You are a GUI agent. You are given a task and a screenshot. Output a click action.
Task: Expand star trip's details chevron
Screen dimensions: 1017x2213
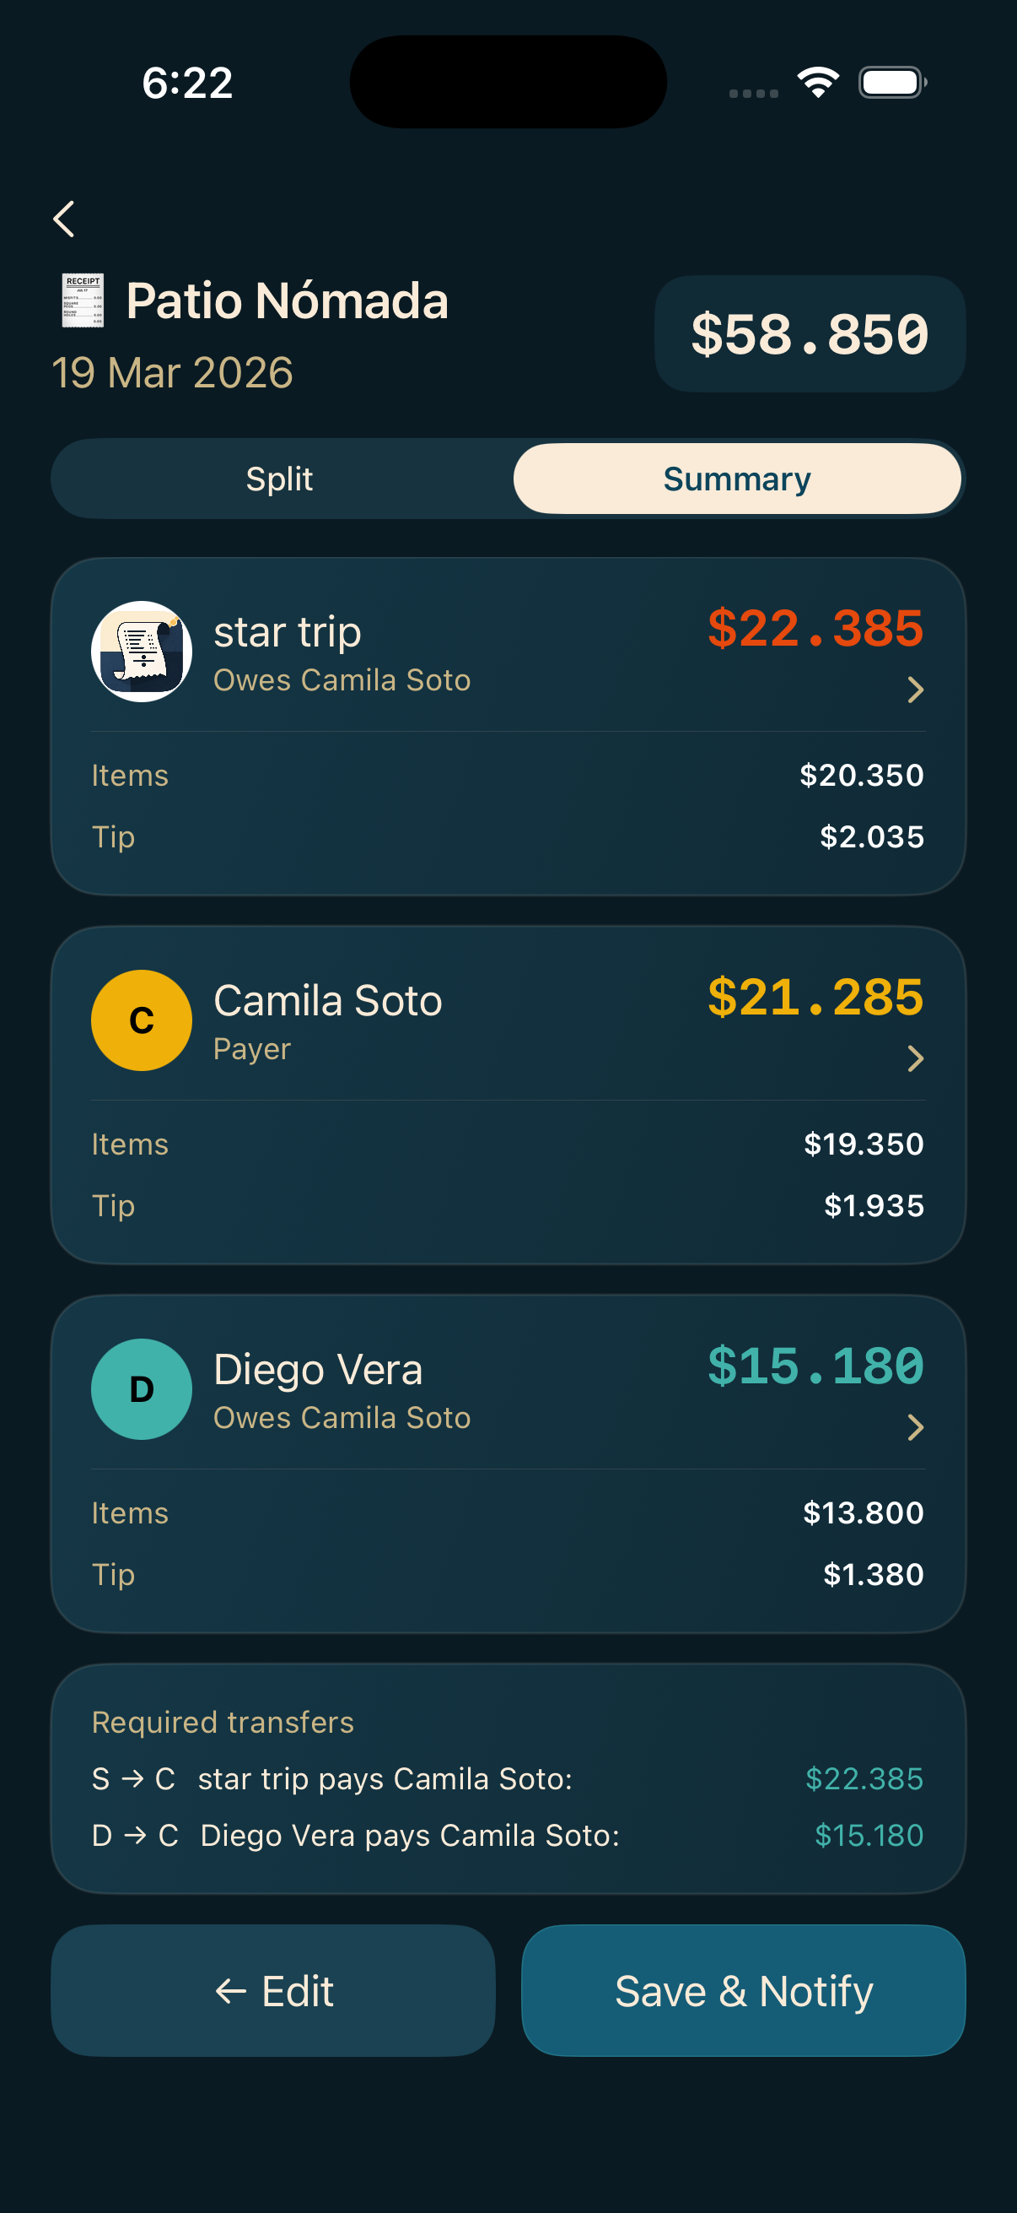coord(915,689)
